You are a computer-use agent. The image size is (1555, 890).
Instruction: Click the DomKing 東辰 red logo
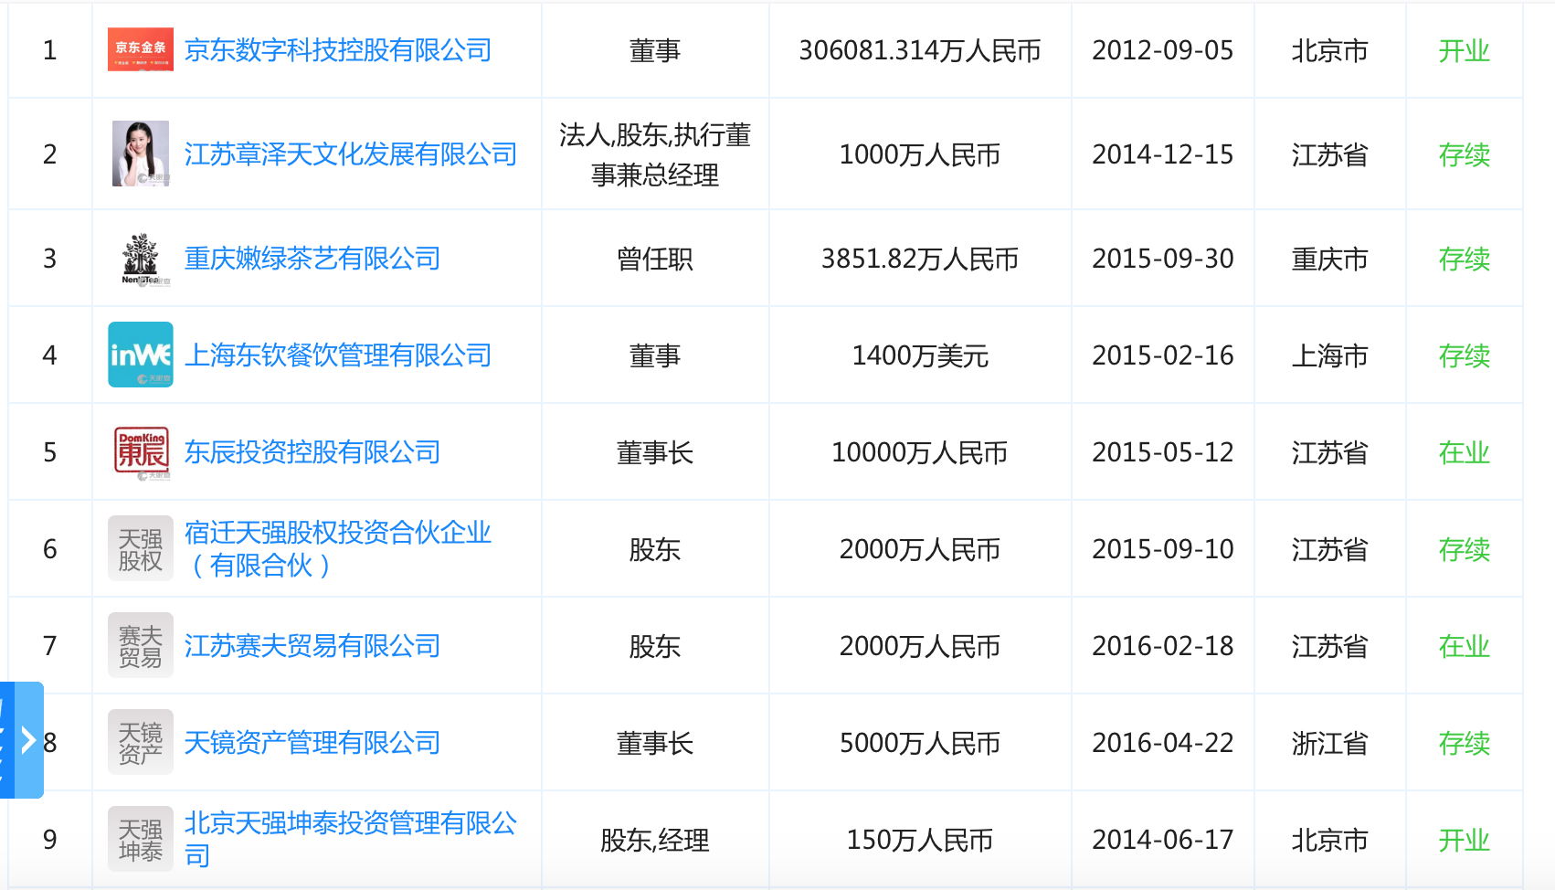[x=141, y=451]
